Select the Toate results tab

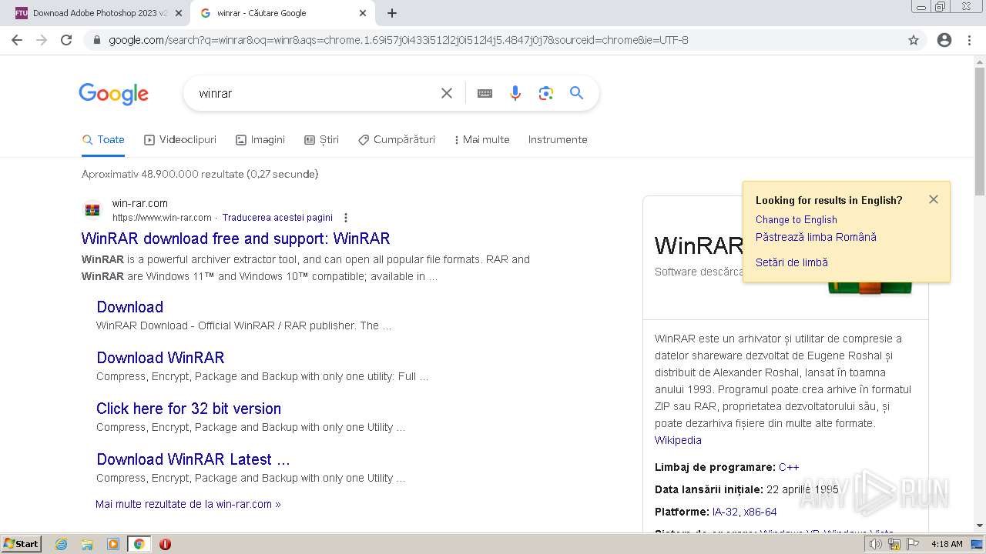pos(103,140)
